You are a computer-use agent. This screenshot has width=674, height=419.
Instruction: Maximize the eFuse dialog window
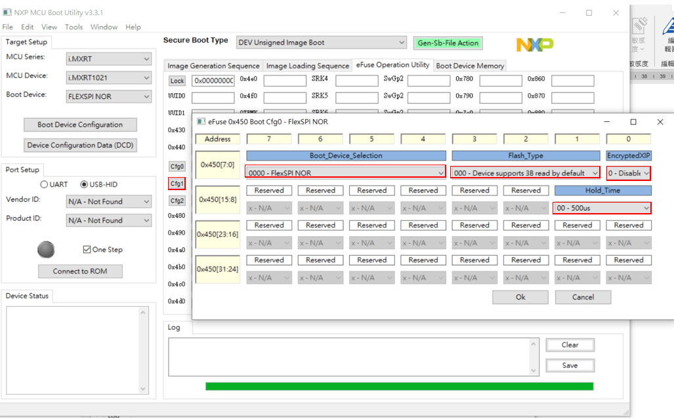click(633, 122)
